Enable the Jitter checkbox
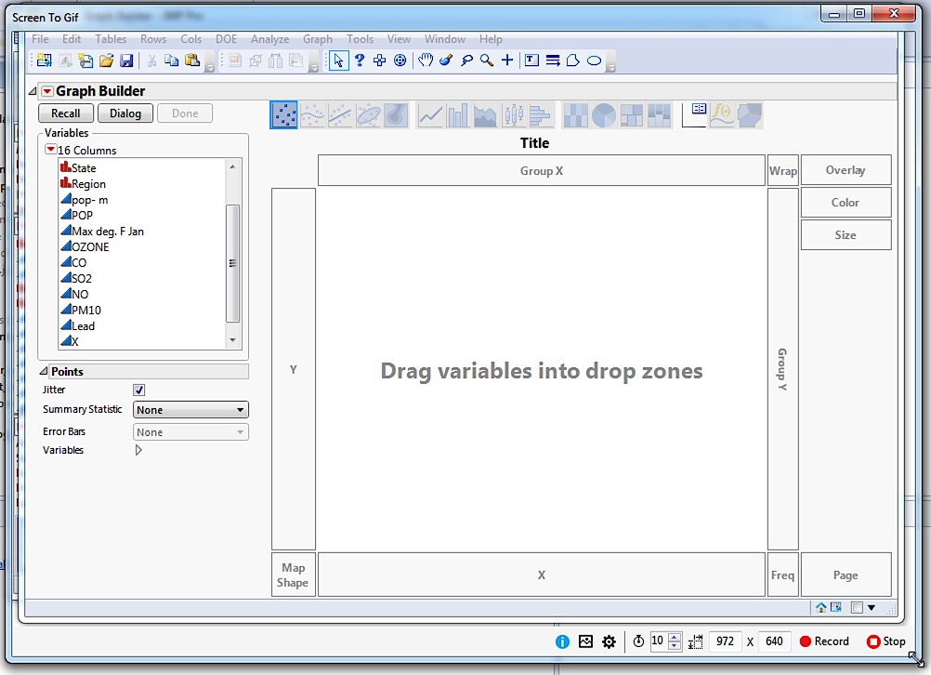The image size is (931, 675). pos(138,389)
